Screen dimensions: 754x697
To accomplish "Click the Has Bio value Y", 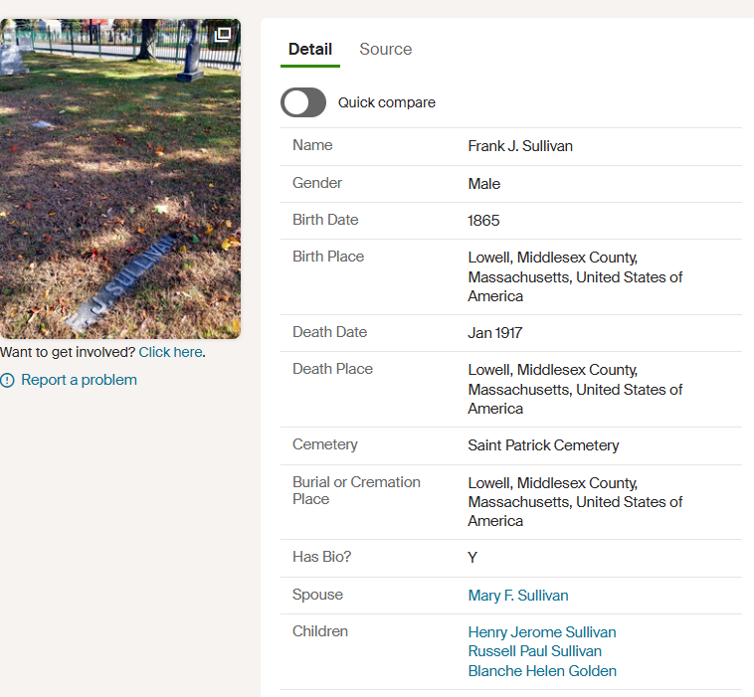I will [472, 558].
